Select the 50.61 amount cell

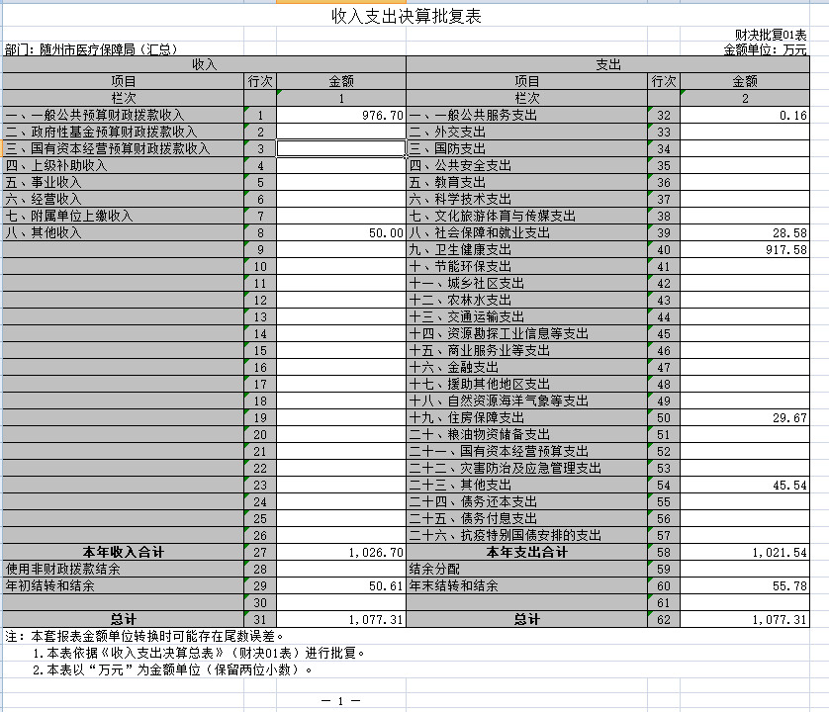(x=341, y=586)
